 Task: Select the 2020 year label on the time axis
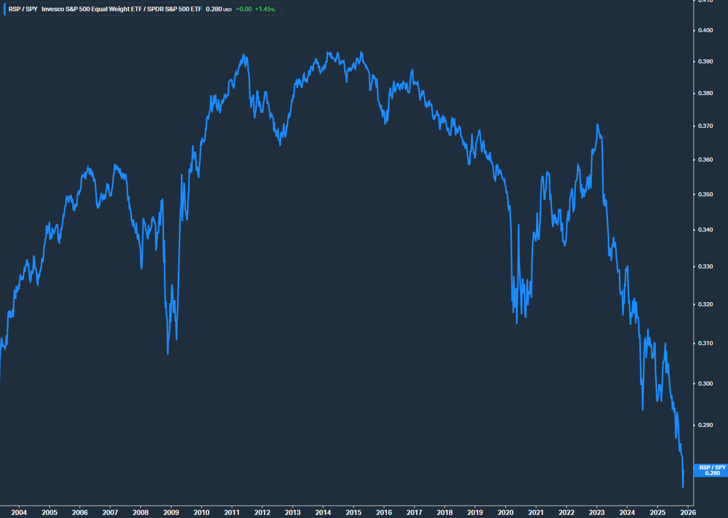[505, 512]
